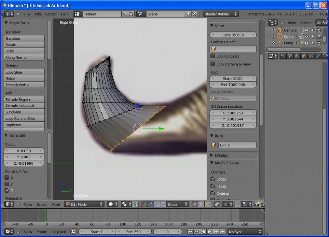
Task: Open the Modifiers wrench tab
Action: click(318, 56)
